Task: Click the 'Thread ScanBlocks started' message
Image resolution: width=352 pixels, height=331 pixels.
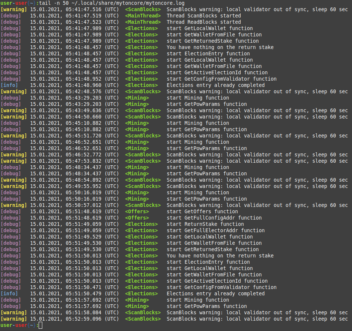Action: 203,16
